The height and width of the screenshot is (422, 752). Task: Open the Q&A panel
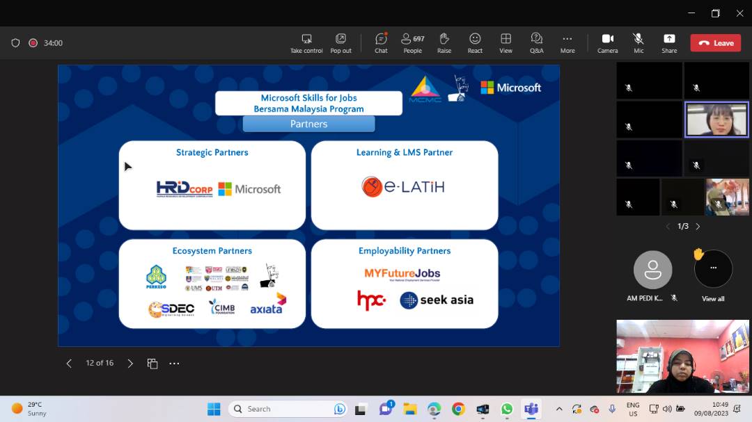click(536, 43)
